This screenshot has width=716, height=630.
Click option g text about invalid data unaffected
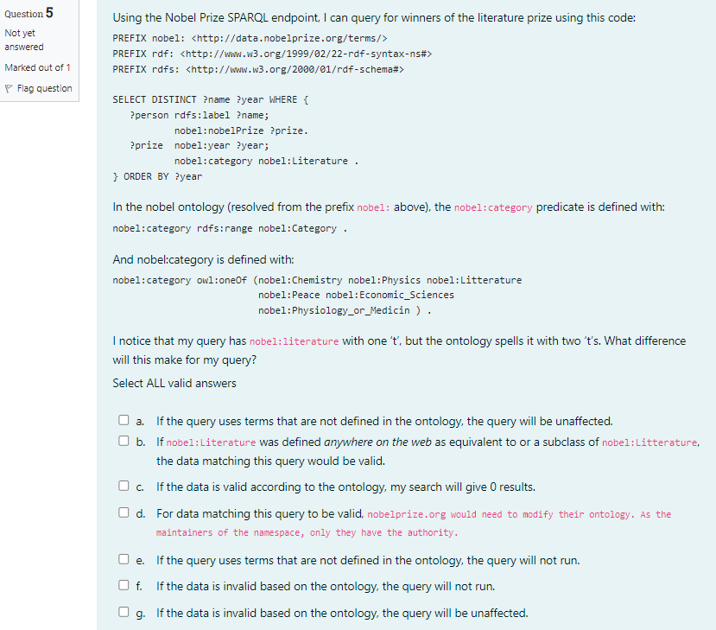pyautogui.click(x=342, y=613)
